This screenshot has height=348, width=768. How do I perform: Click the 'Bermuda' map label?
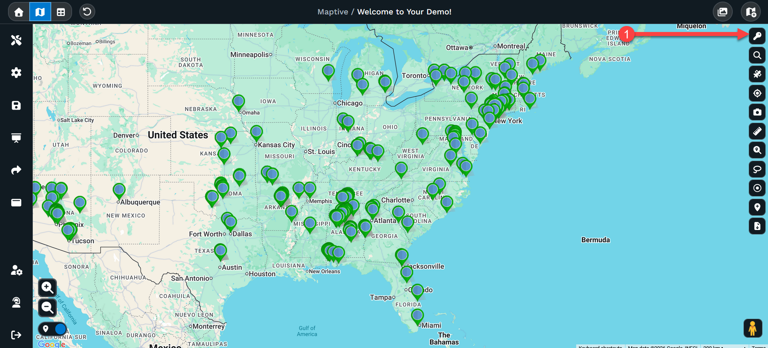(x=595, y=240)
